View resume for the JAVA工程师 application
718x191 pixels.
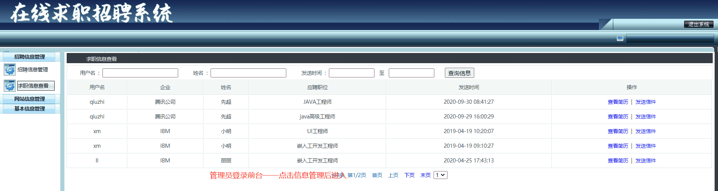[x=618, y=102]
